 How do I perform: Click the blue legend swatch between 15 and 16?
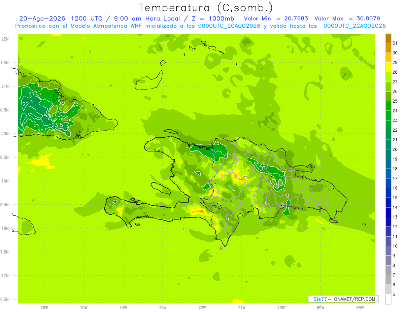[388, 193]
